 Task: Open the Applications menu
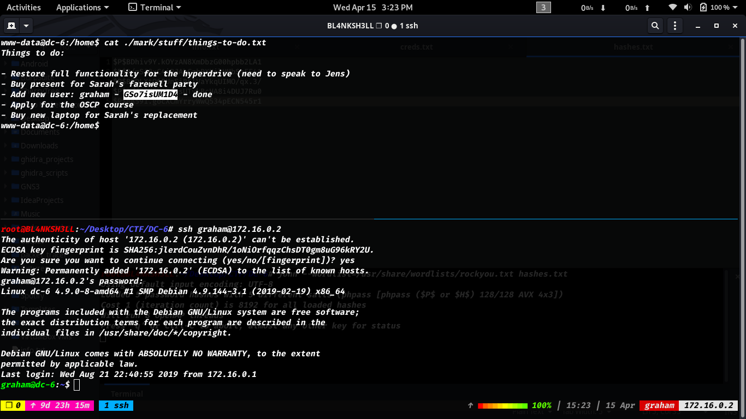tap(82, 8)
